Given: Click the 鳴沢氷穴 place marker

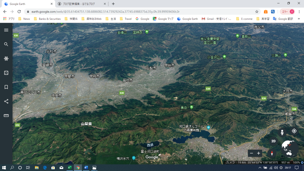Looking at the screenshot, I should [x=134, y=158].
